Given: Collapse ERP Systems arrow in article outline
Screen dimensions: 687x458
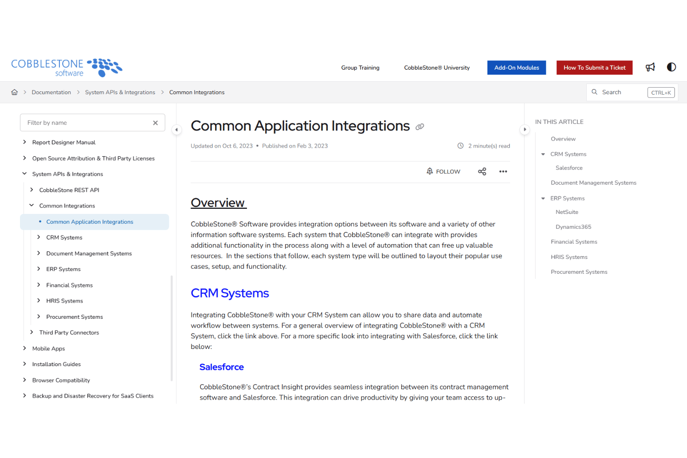Looking at the screenshot, I should tap(543, 198).
